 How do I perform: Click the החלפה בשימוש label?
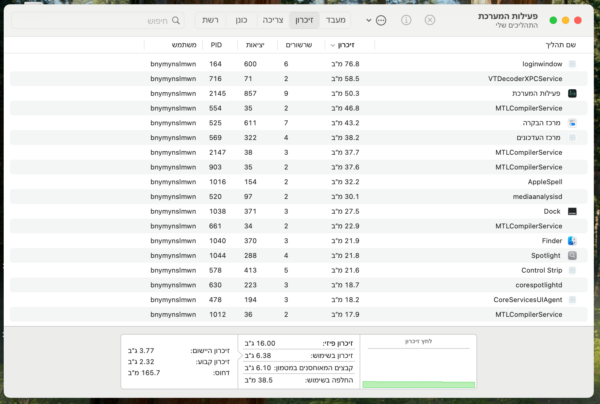[x=329, y=380]
